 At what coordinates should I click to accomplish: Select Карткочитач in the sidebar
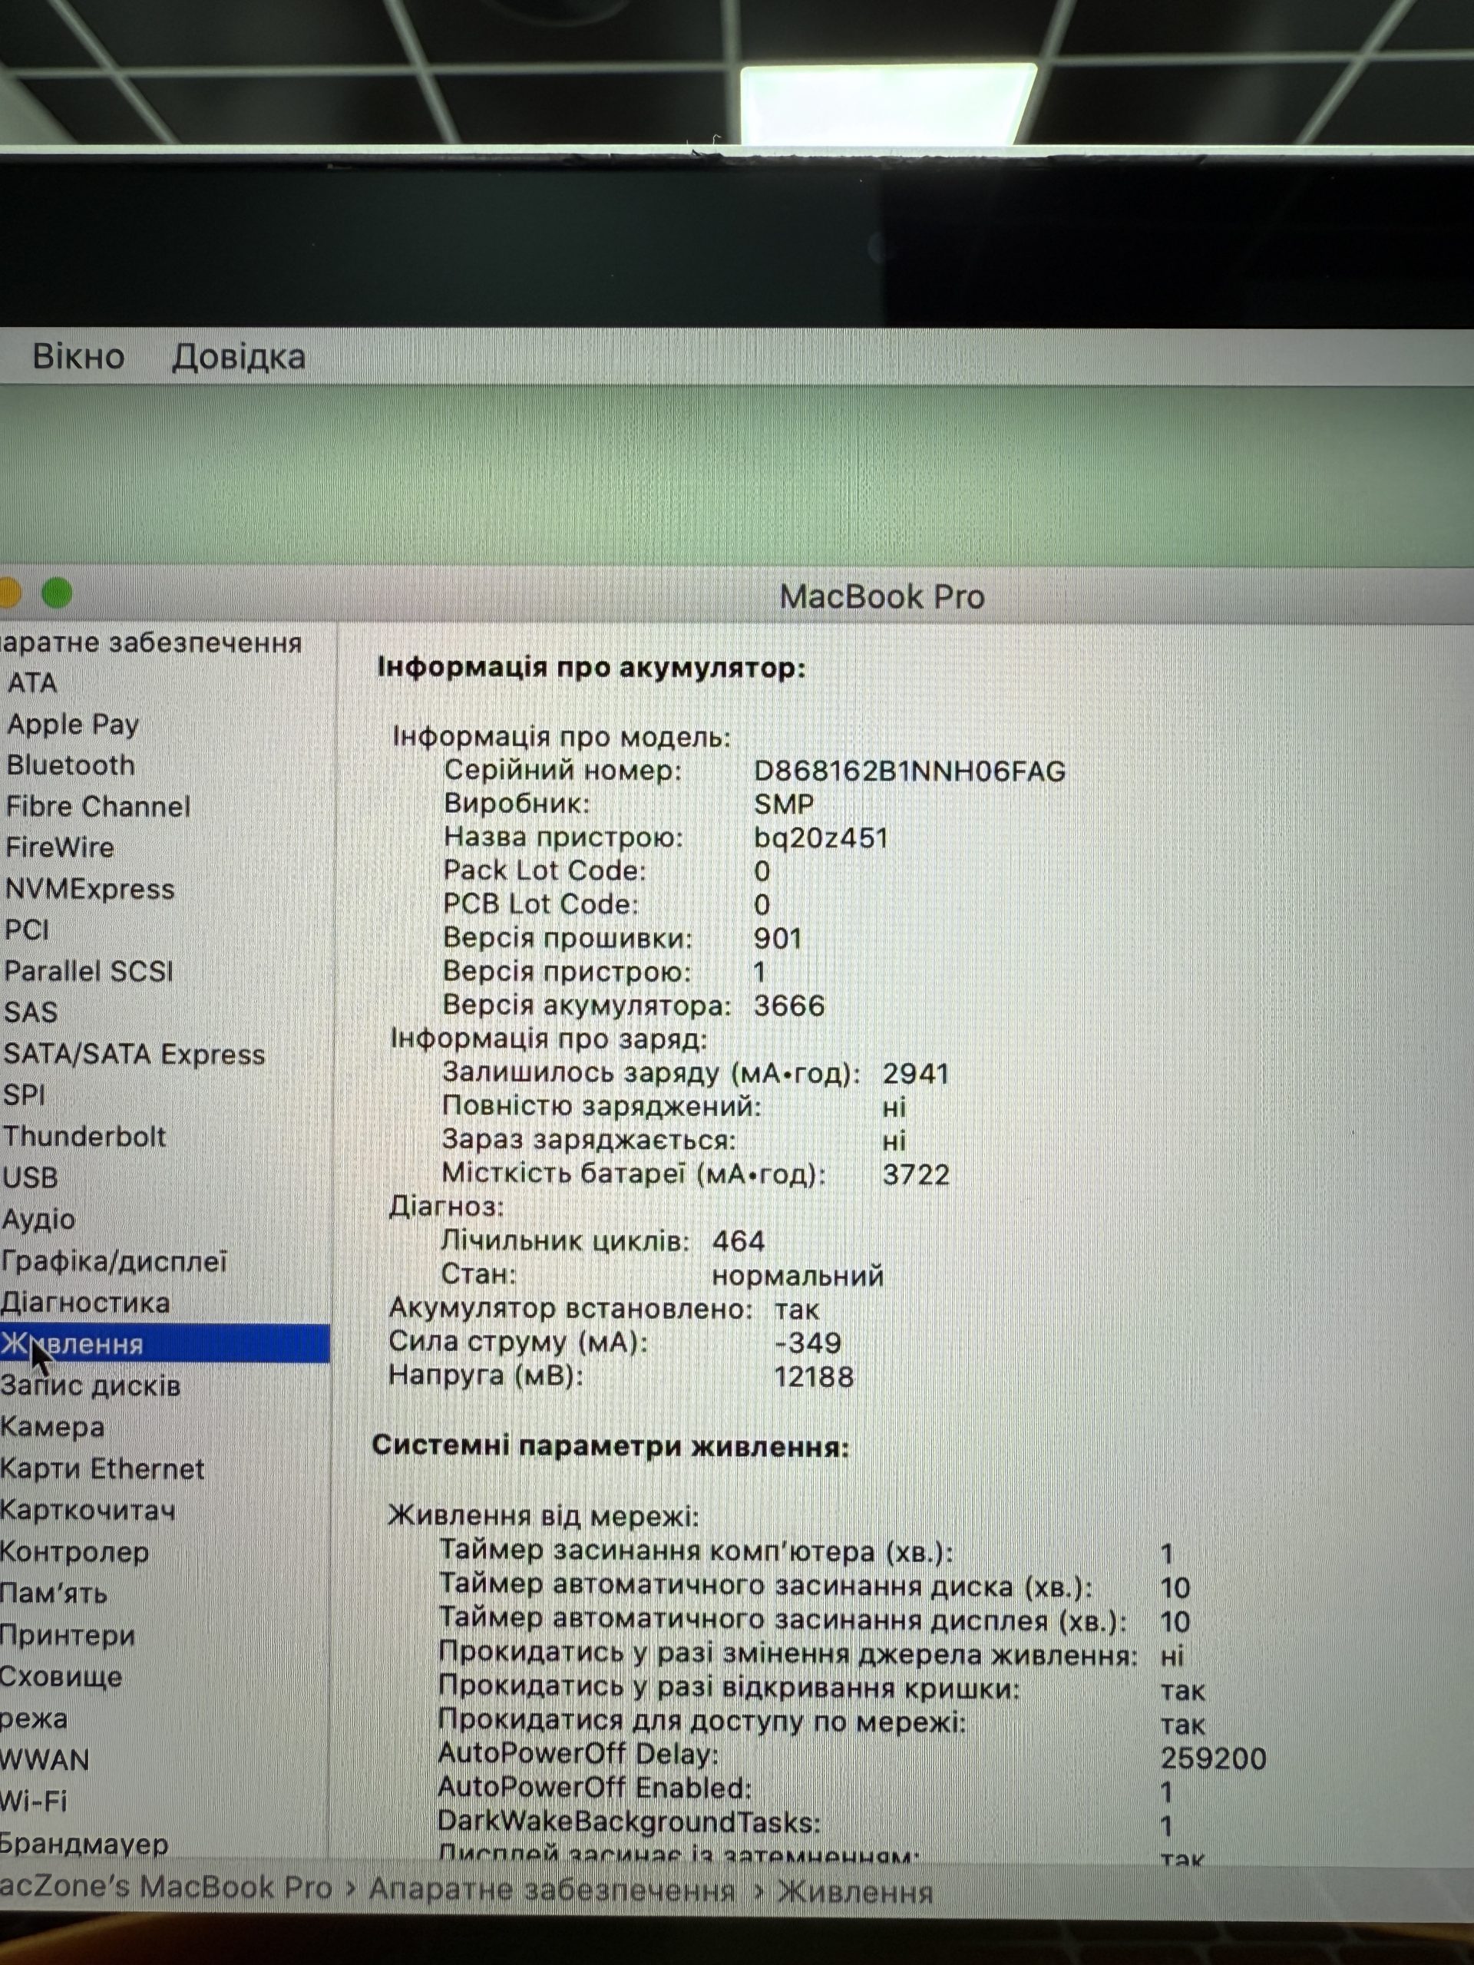(x=88, y=1510)
